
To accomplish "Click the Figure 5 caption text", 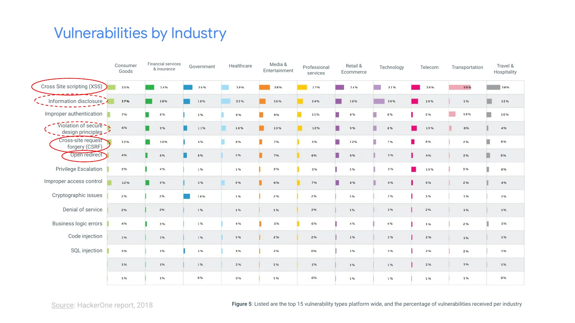I will pyautogui.click(x=377, y=304).
